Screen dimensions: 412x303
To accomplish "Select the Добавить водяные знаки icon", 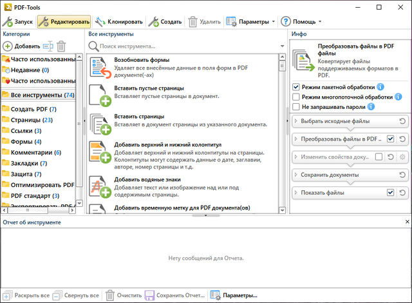I will pos(100,186).
